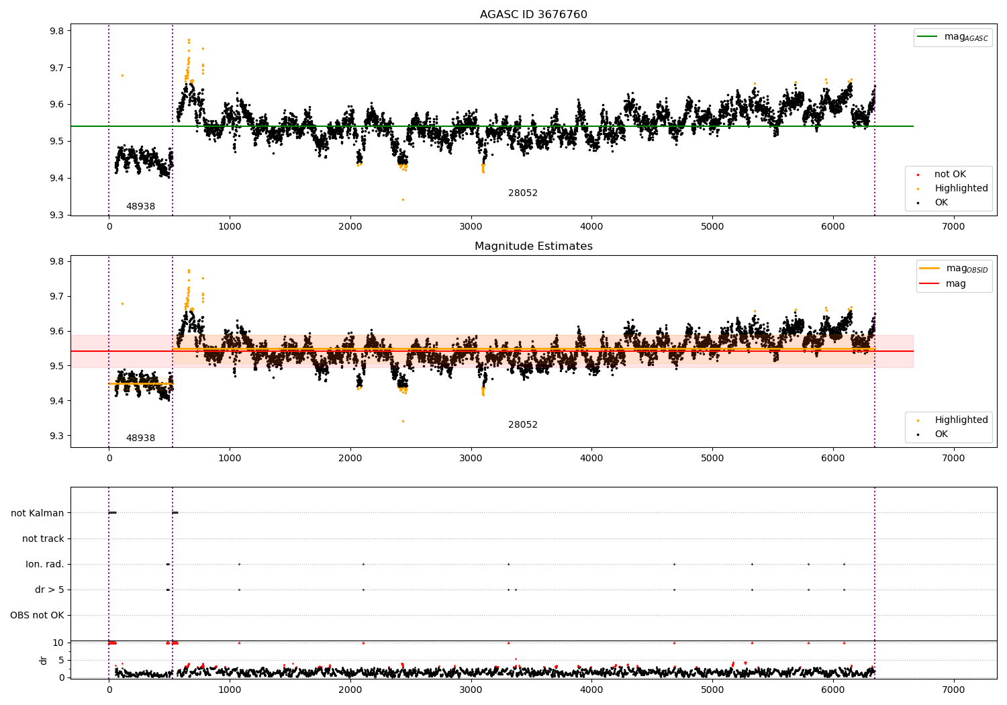Click the 'not Kalman' row label
The width and height of the screenshot is (1007, 705).
coord(38,514)
